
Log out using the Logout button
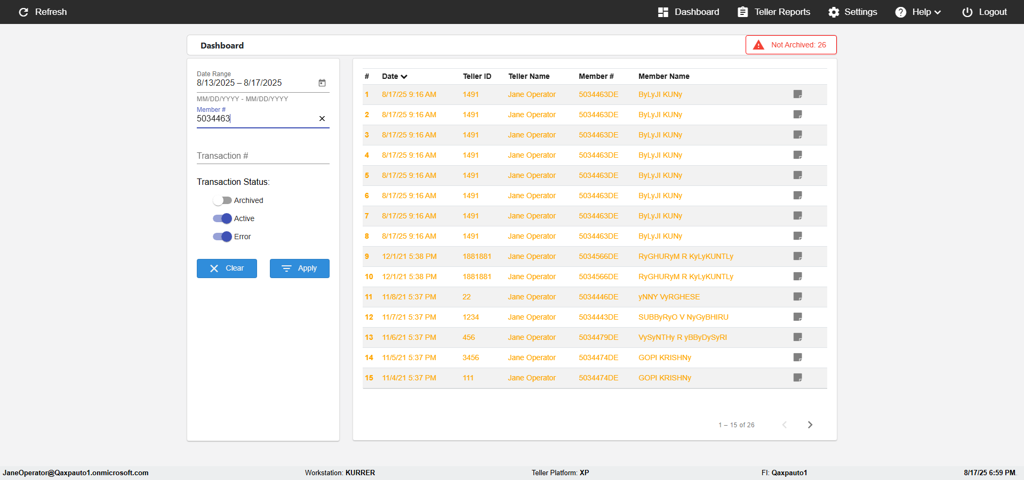(x=985, y=12)
